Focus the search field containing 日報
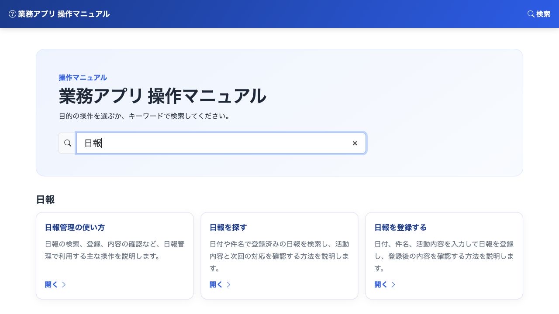This screenshot has height=314, width=559. tap(221, 143)
